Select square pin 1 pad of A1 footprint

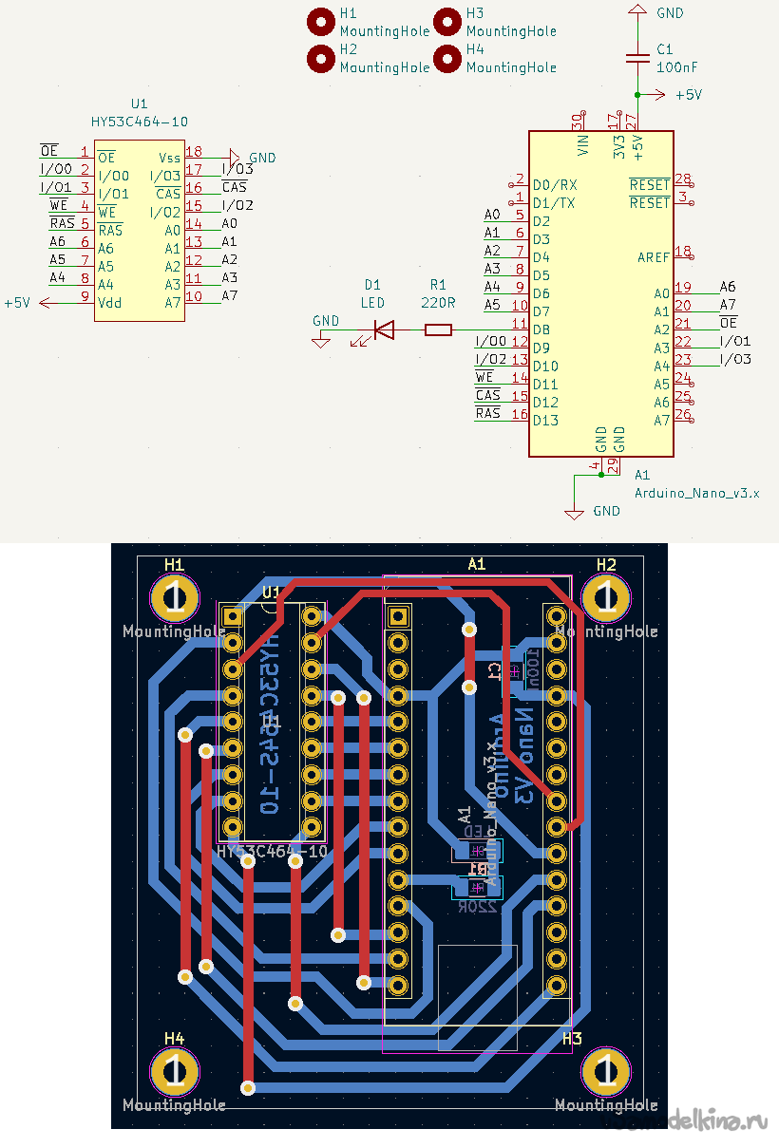pyautogui.click(x=397, y=616)
